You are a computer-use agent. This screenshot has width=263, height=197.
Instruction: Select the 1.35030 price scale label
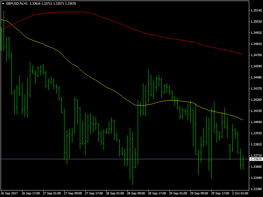click(x=256, y=22)
